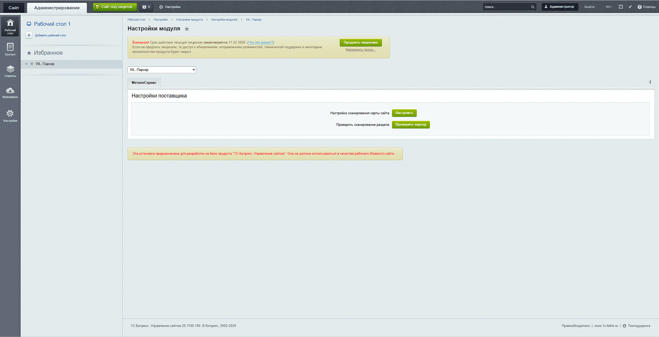Toggle star beside WL. Парсер in favorites

[x=32, y=64]
